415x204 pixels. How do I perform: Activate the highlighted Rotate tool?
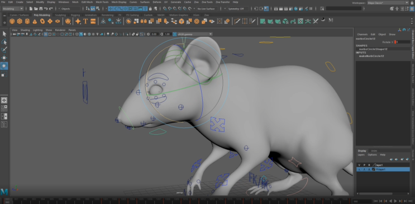coord(4,66)
